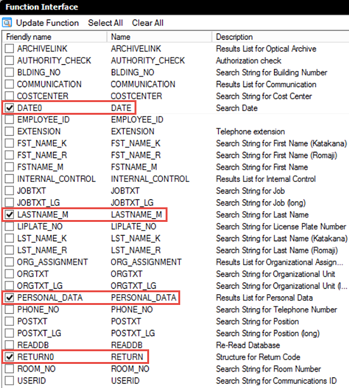Image resolution: width=349 pixels, height=388 pixels.
Task: Check the FSTNAME_M checkbox
Action: [x=10, y=167]
